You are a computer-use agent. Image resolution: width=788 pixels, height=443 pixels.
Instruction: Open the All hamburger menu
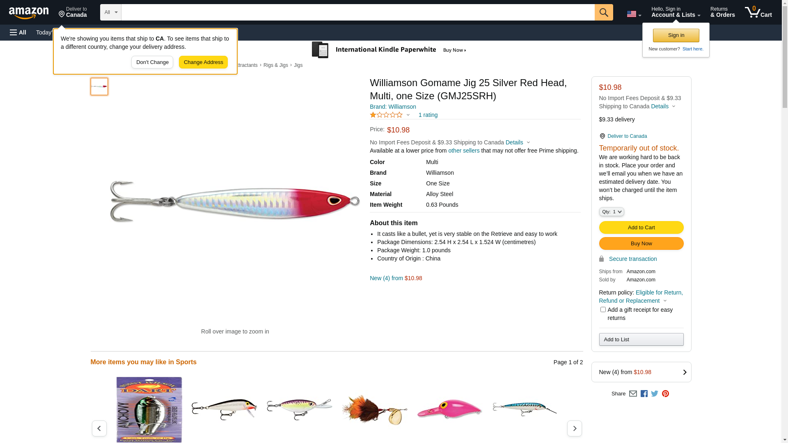point(18,32)
